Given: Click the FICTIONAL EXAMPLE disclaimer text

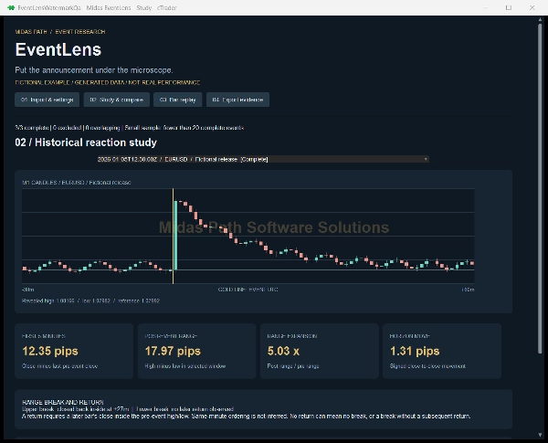Looking at the screenshot, I should [x=107, y=82].
